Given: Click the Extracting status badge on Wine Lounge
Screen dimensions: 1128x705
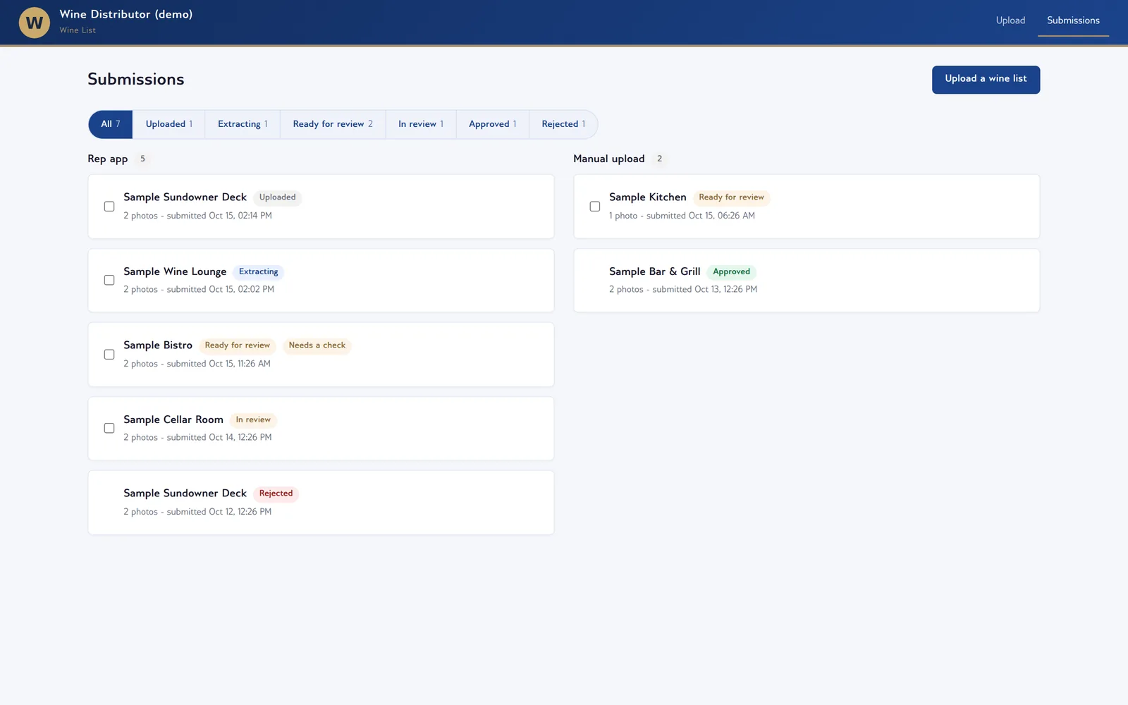Looking at the screenshot, I should point(258,271).
